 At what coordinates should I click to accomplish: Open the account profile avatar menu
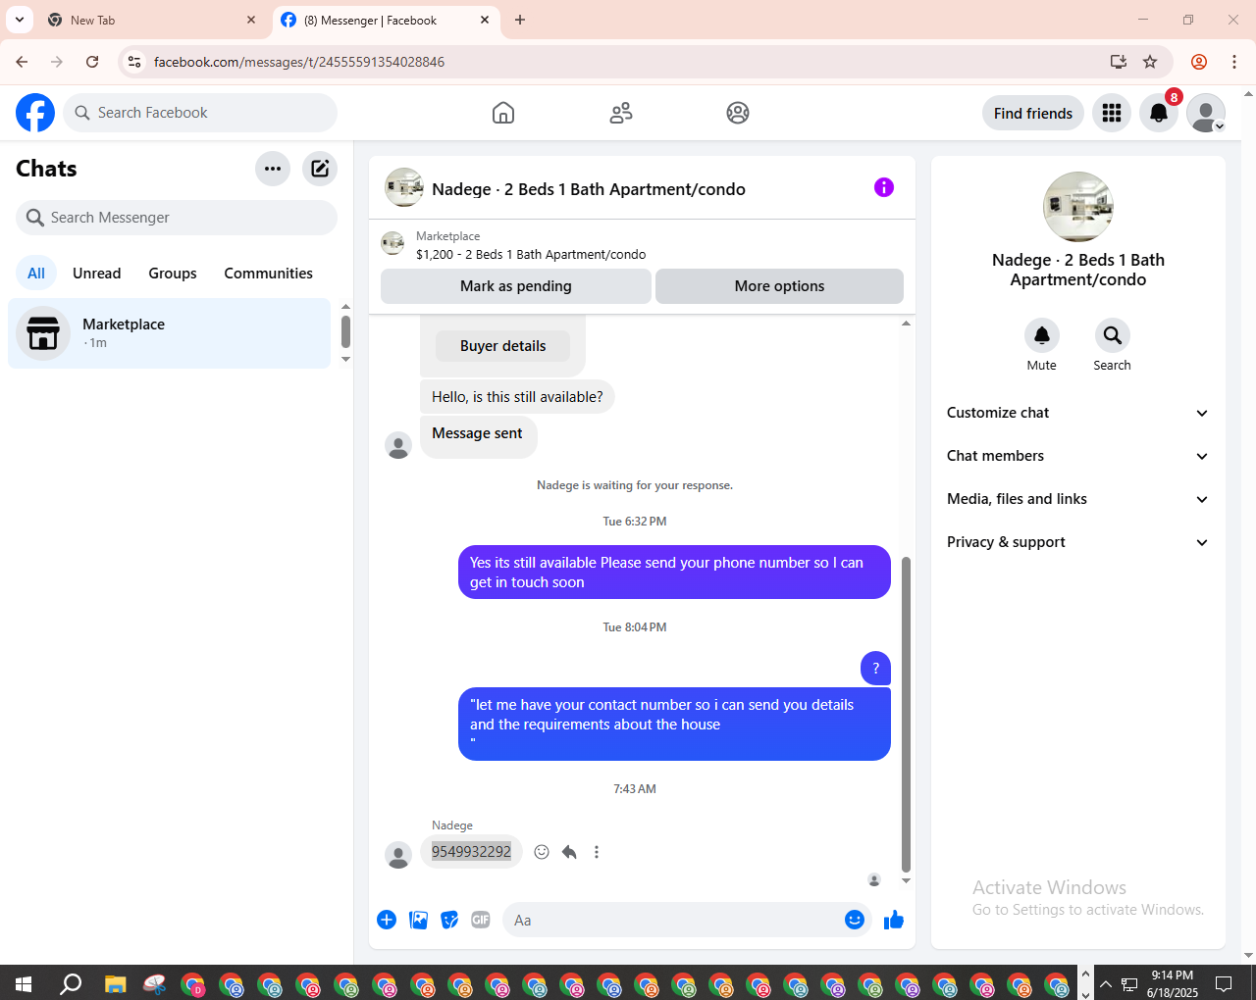[1206, 113]
